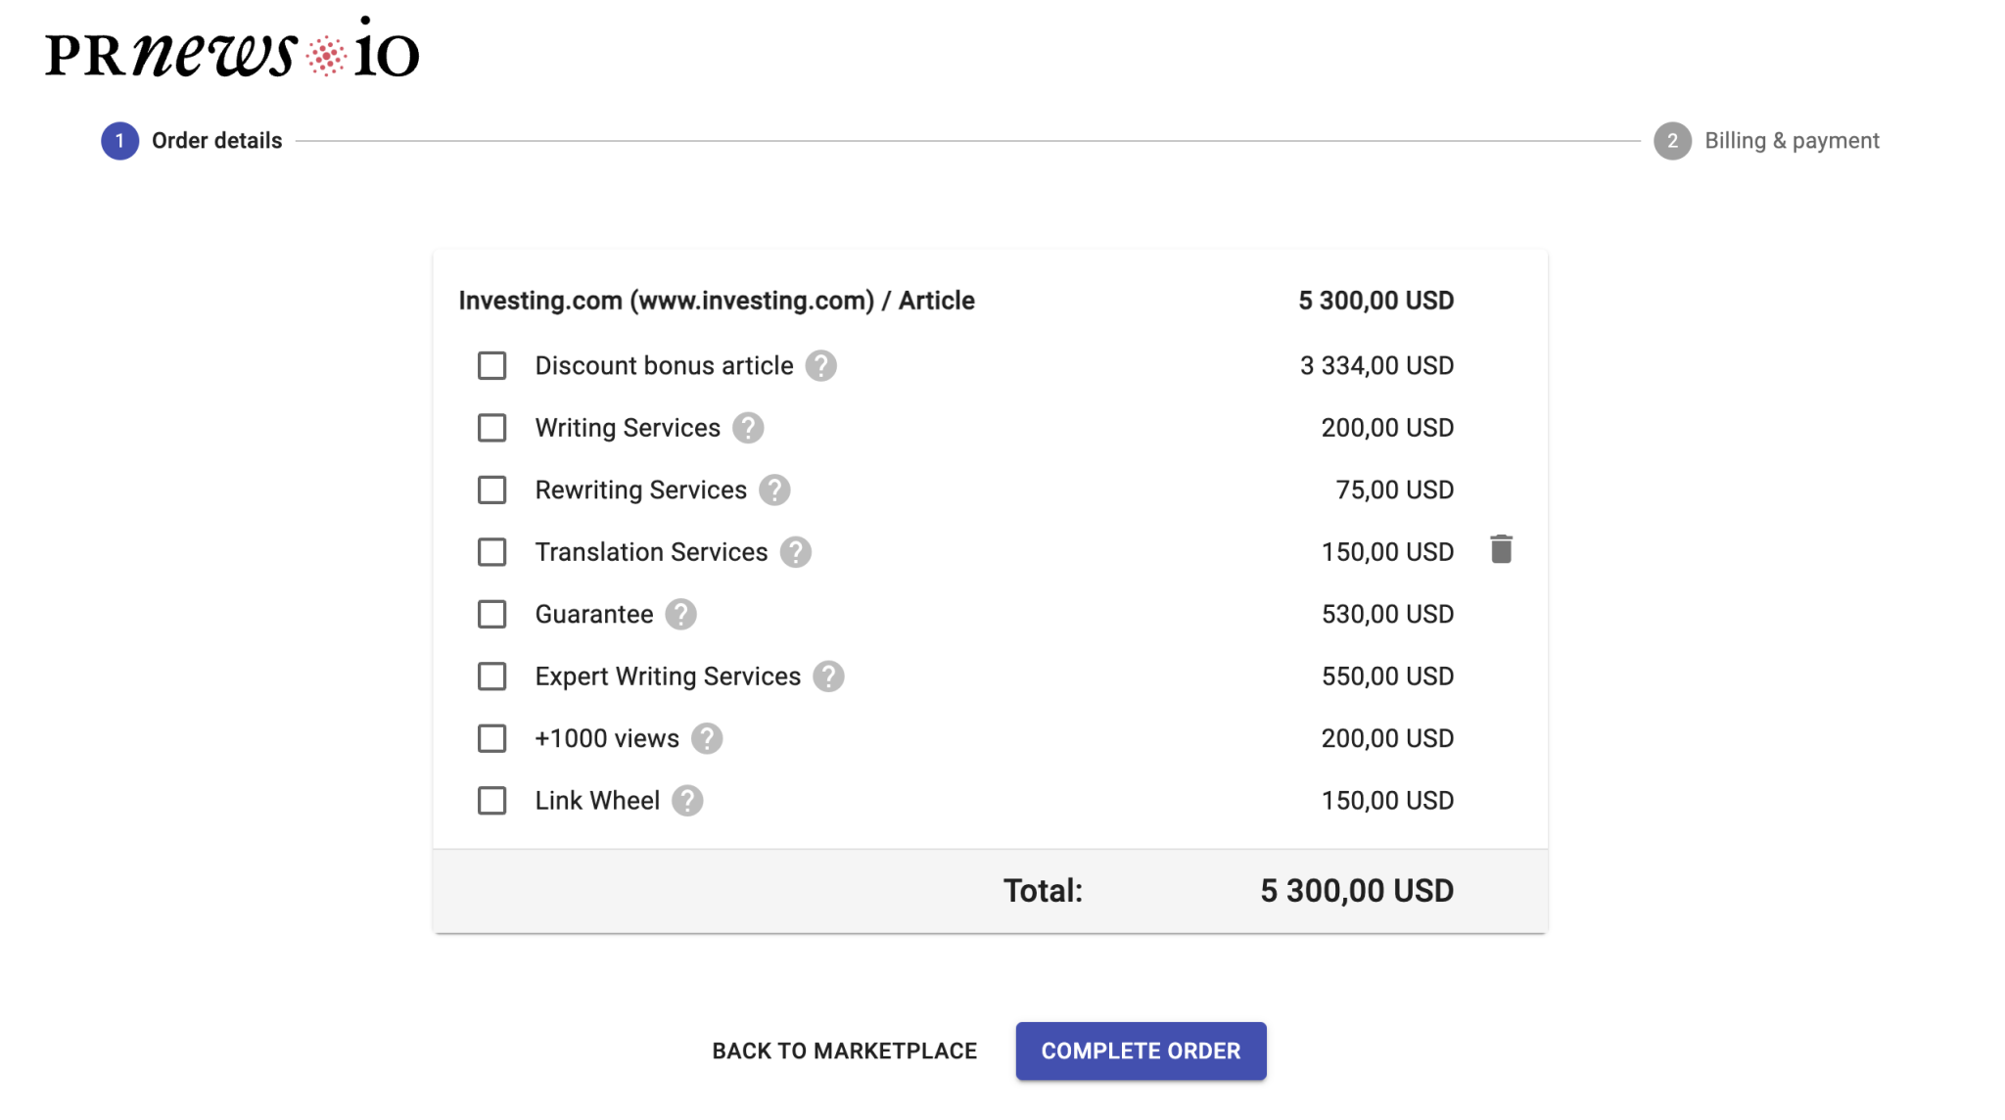Open the Link Wheel help tooltip
The width and height of the screenshot is (2005, 1120).
(x=688, y=800)
